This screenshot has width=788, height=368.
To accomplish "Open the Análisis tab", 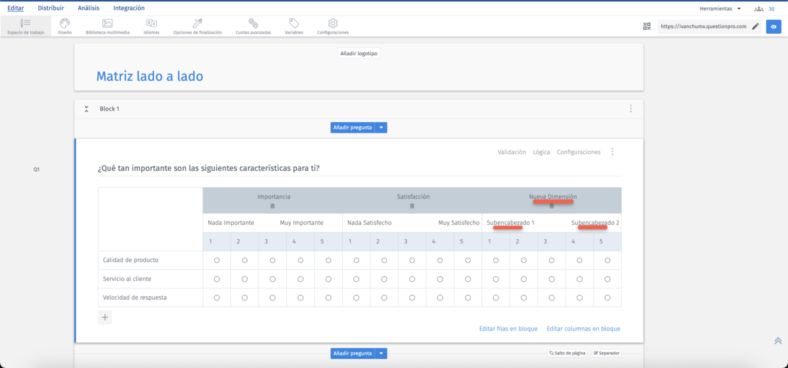I will [89, 8].
